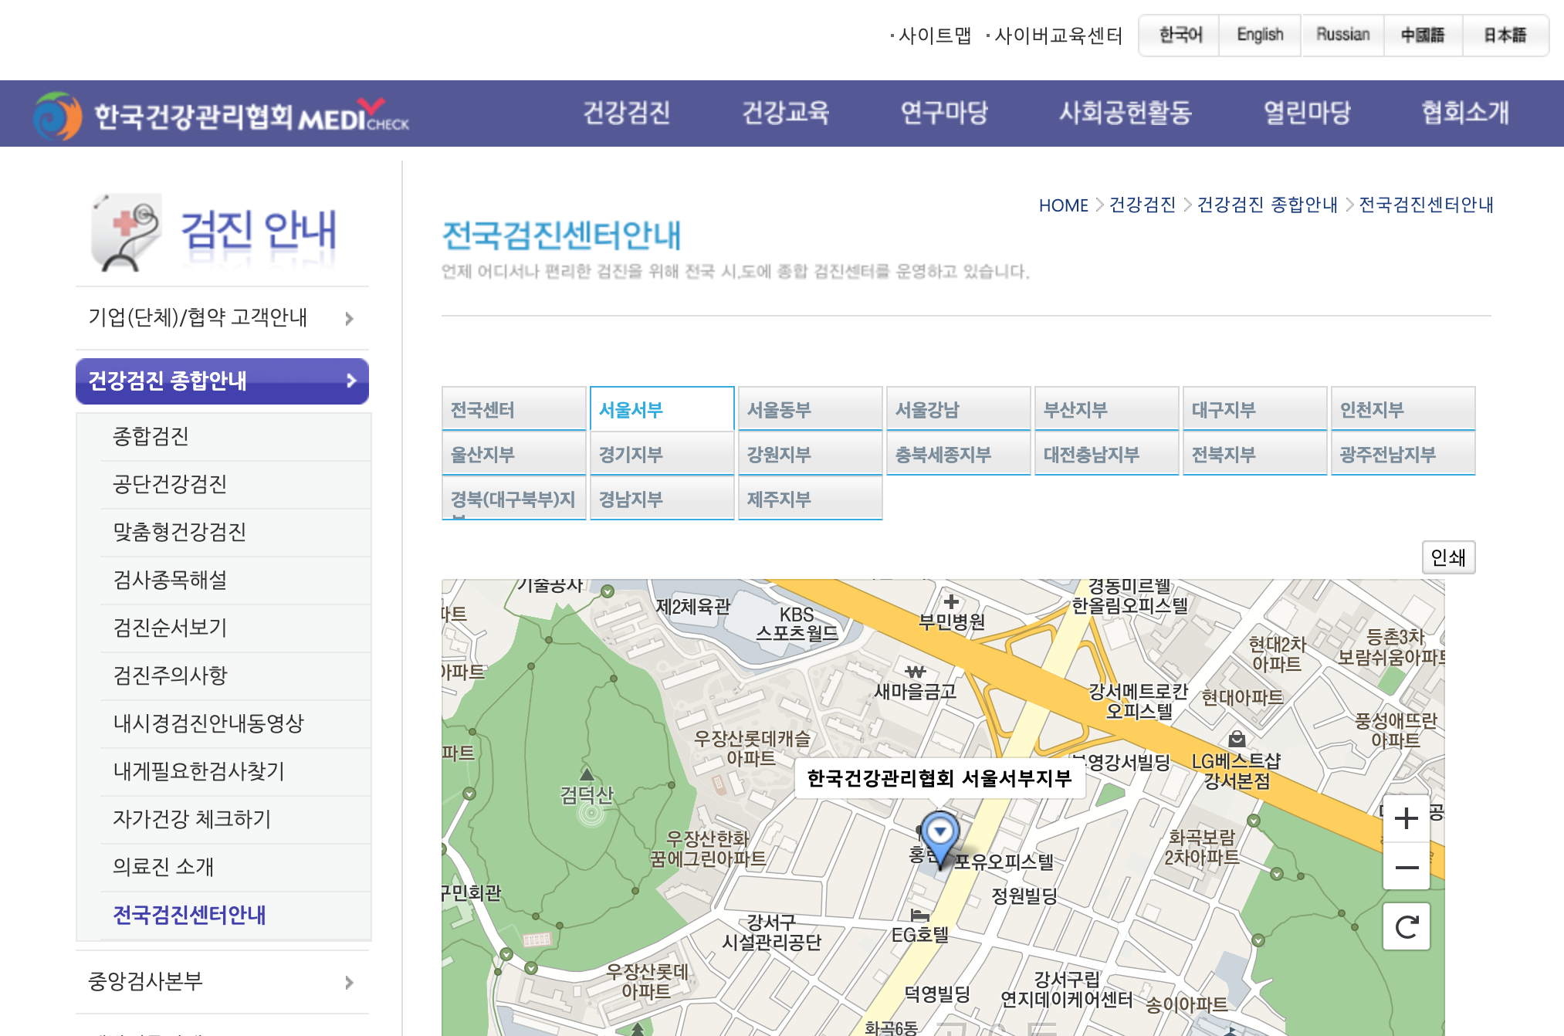
Task: Click the LG베스트샵 shopping bag icon on the map
Action: (1237, 739)
